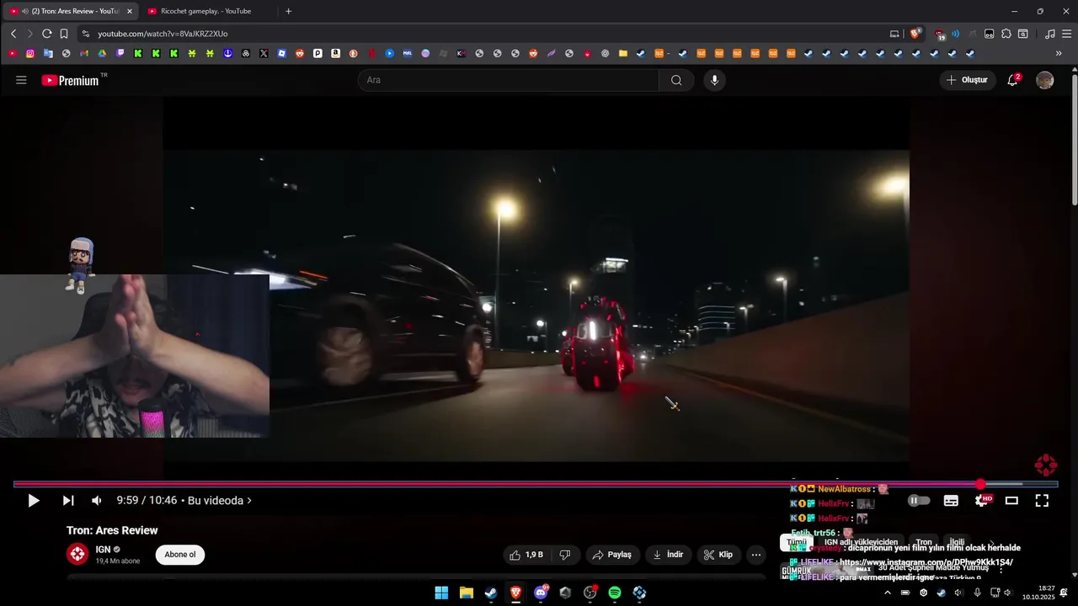Open Brave Shields lion icon

click(x=915, y=34)
